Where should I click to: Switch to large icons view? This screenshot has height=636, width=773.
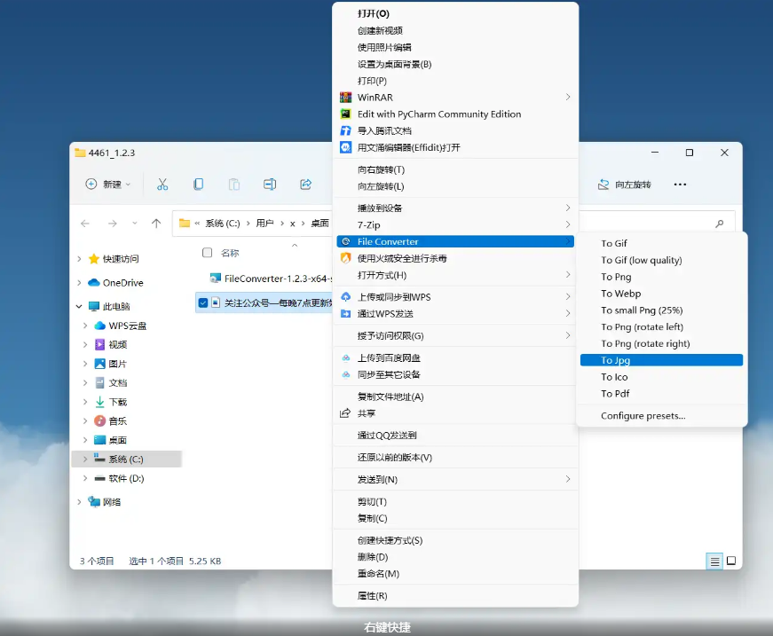(731, 561)
